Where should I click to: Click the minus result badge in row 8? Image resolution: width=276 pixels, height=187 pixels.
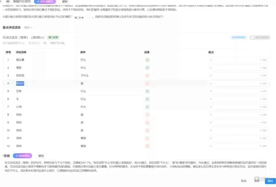147,115
